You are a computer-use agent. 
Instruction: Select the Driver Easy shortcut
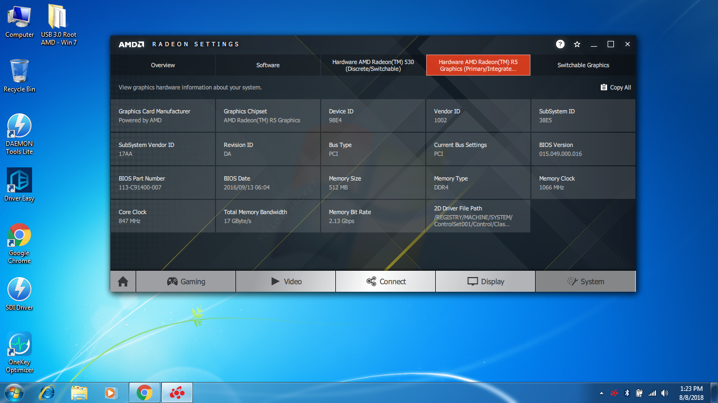point(19,185)
